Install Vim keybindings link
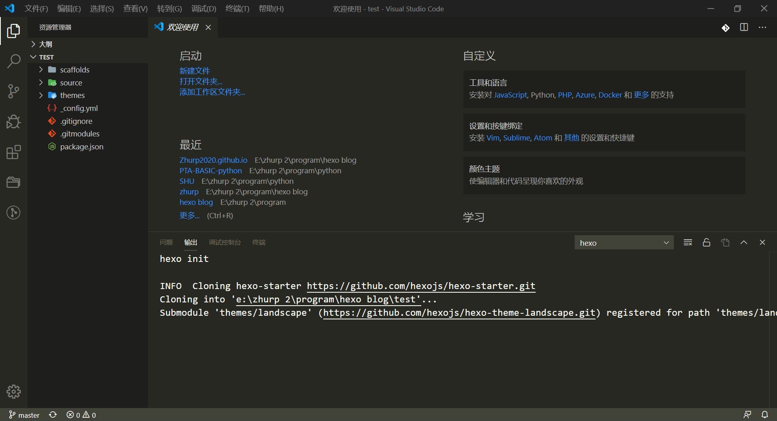This screenshot has height=421, width=777. (x=493, y=138)
